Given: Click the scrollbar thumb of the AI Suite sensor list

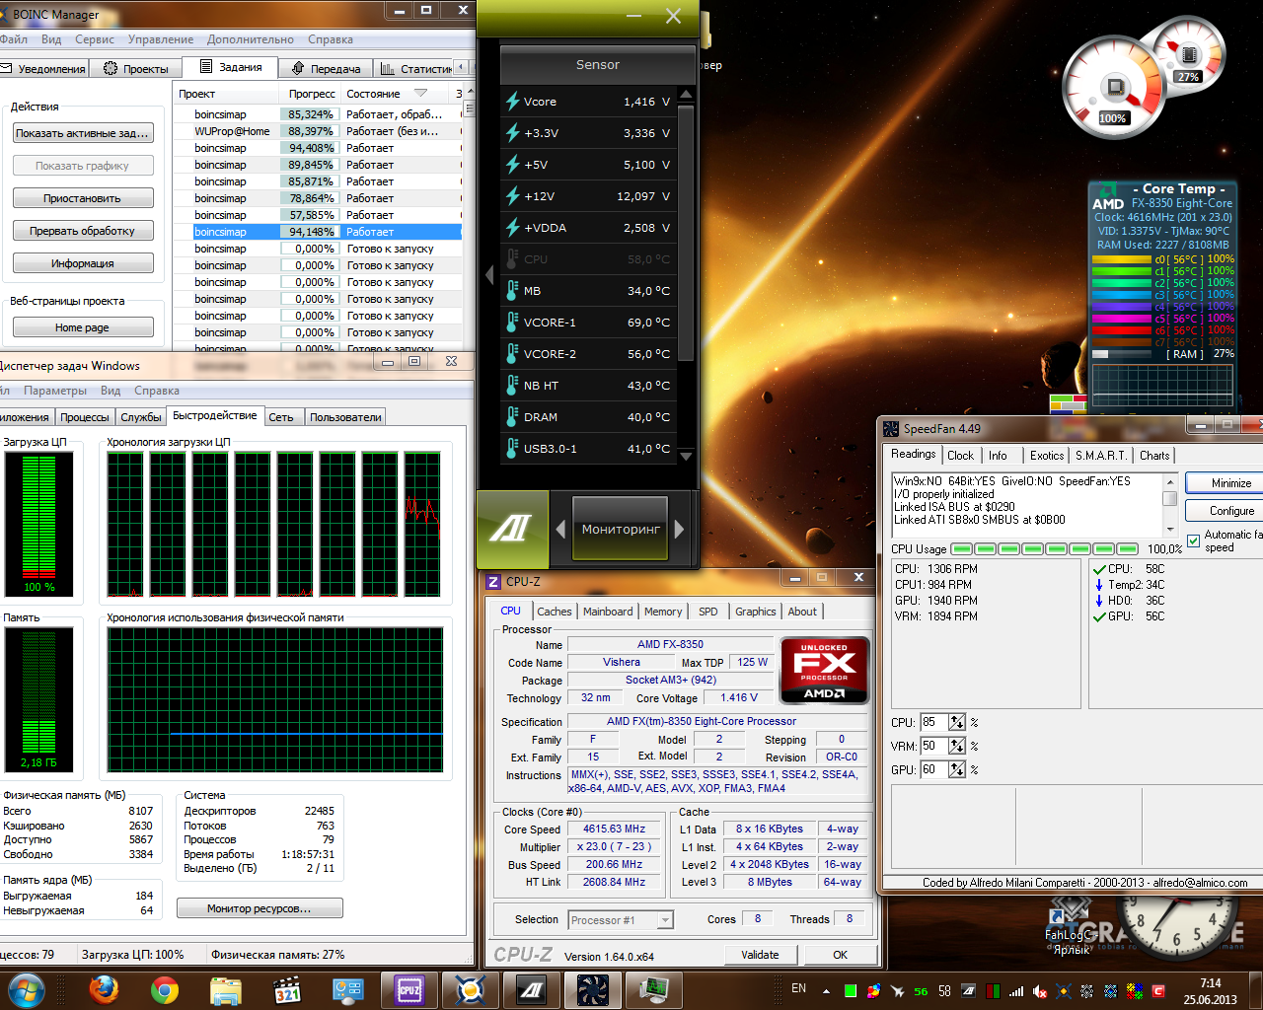Looking at the screenshot, I should click(687, 232).
